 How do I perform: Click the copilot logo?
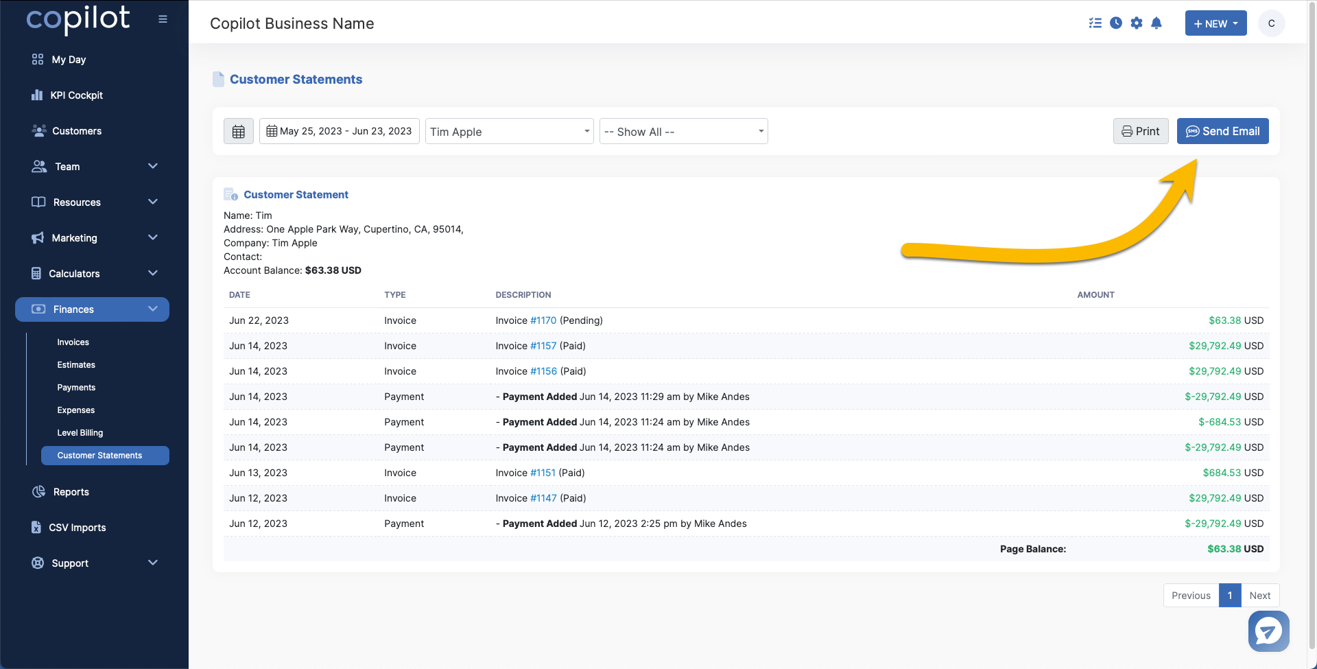click(78, 19)
